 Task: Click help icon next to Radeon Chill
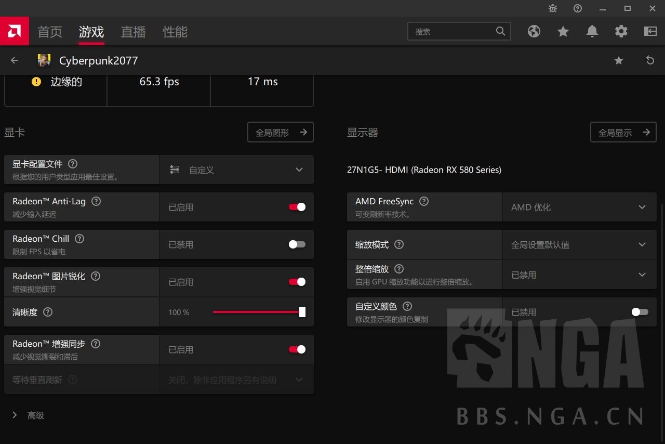click(x=79, y=239)
